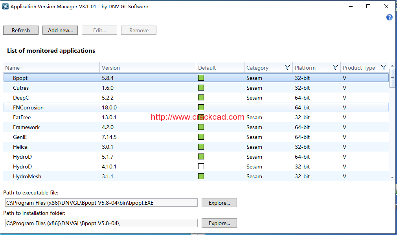397x235 pixels.
Task: Select the GeniE row name
Action: (x=20, y=137)
